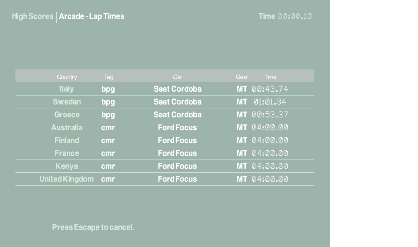Choose the United Kingdom entry

click(67, 179)
